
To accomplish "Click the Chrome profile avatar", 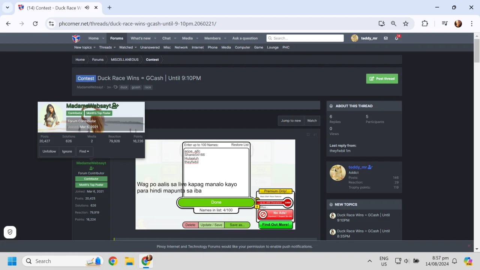I will pos(458,24).
